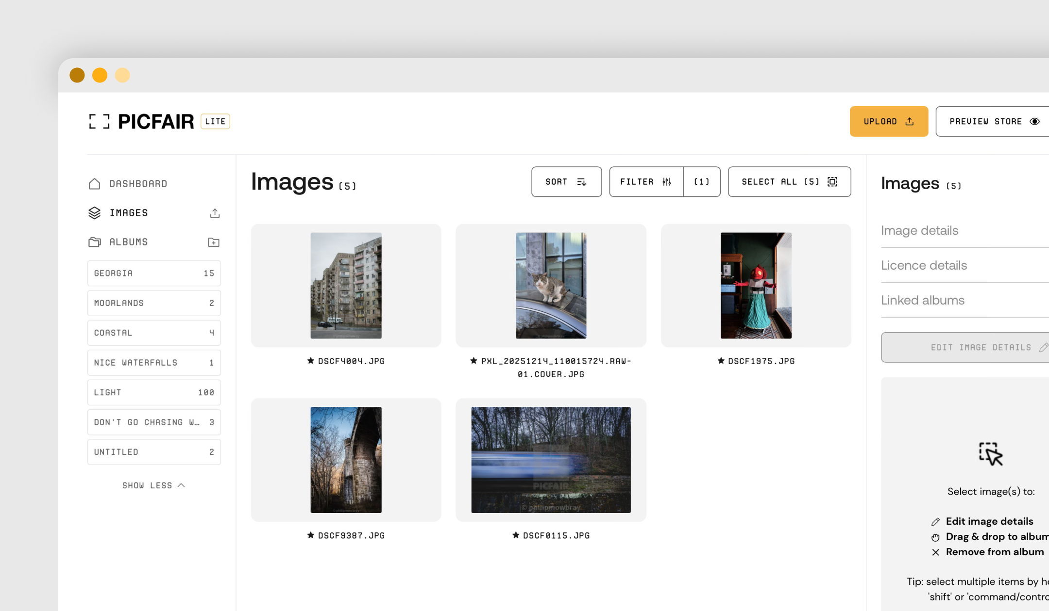Select the cat on car thumbnail

pyautogui.click(x=551, y=286)
